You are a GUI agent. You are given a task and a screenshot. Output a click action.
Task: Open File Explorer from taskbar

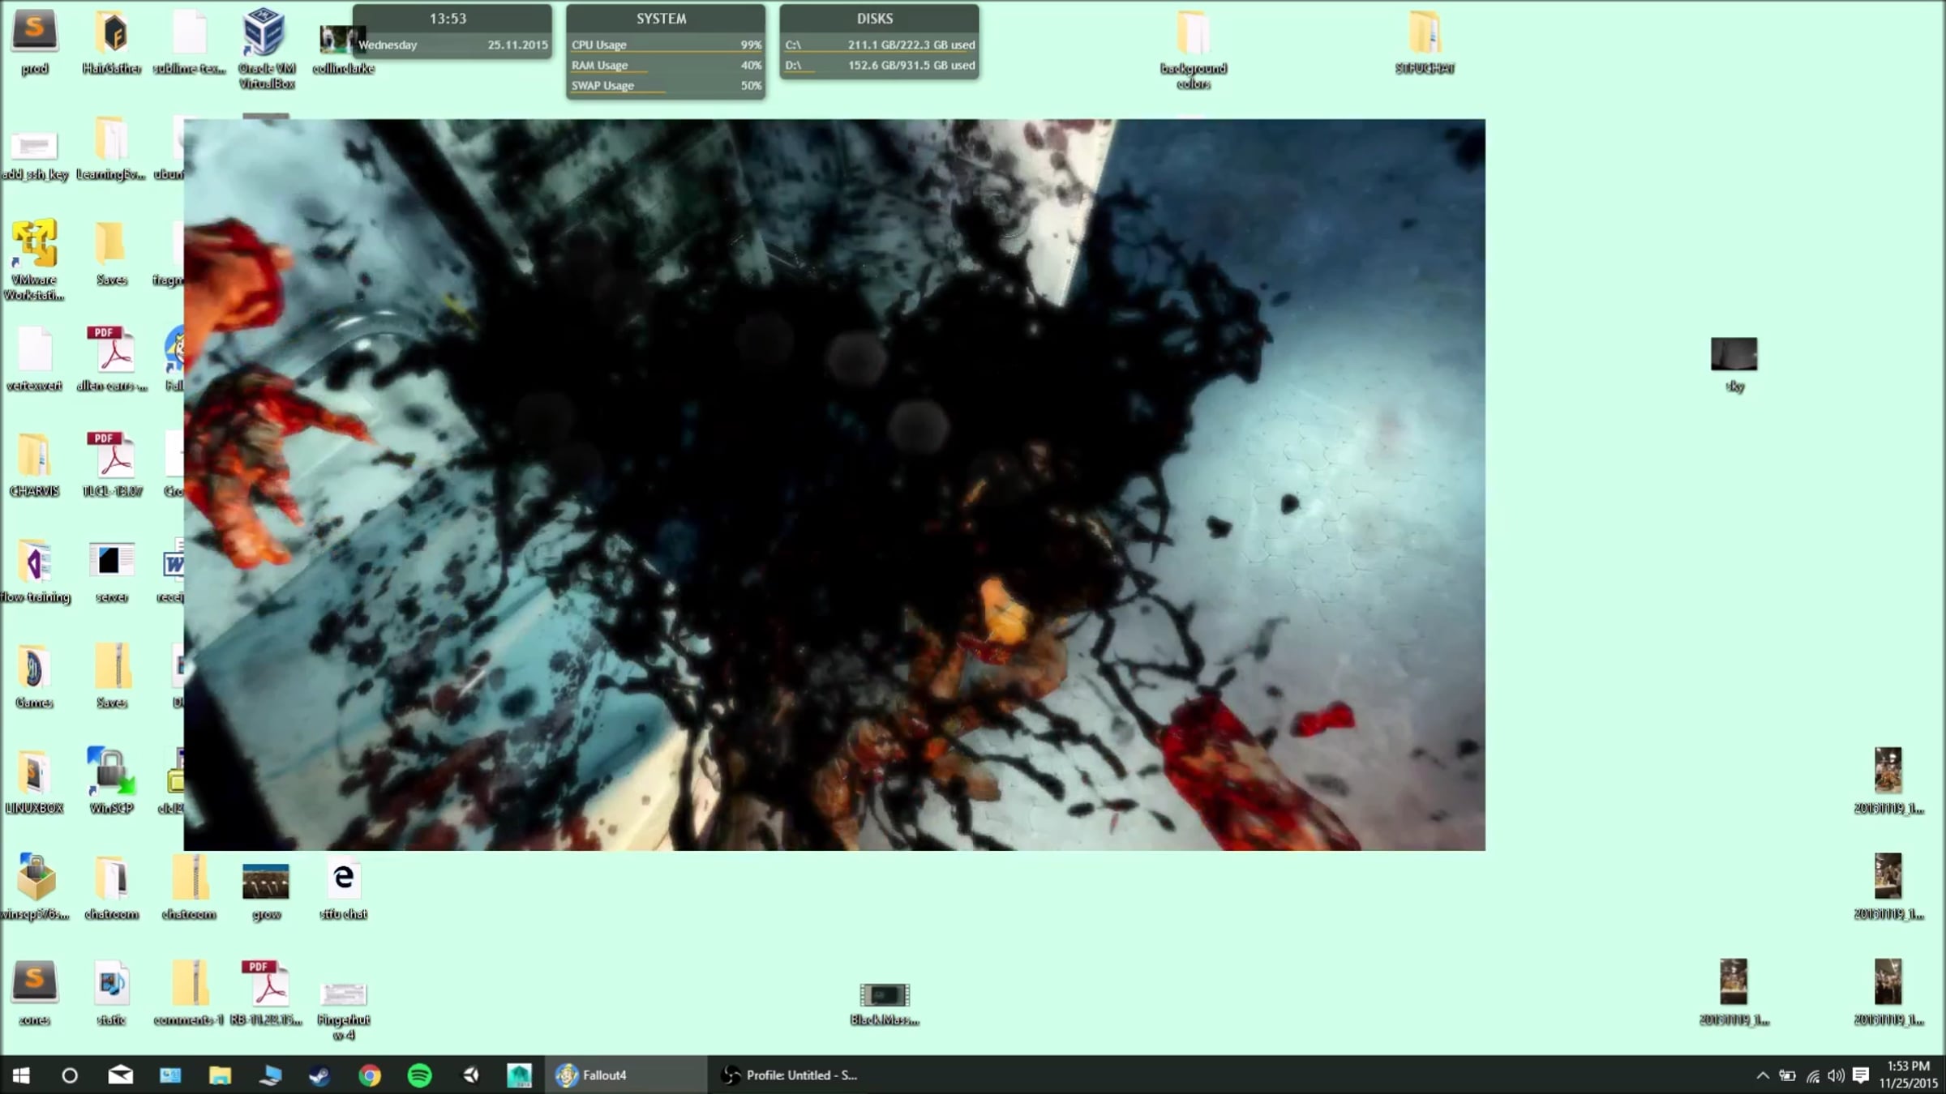click(x=220, y=1075)
